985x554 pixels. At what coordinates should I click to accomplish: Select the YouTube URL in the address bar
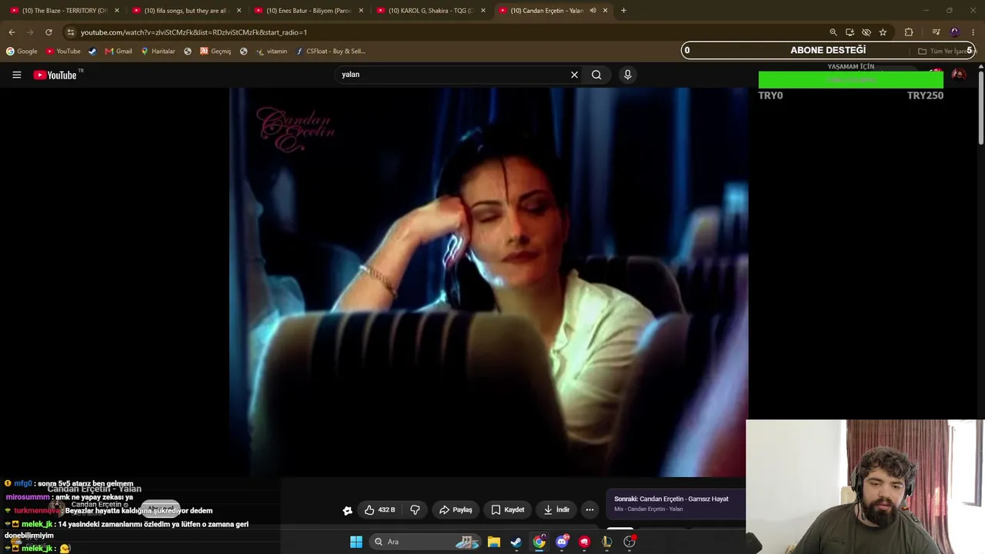coord(194,32)
